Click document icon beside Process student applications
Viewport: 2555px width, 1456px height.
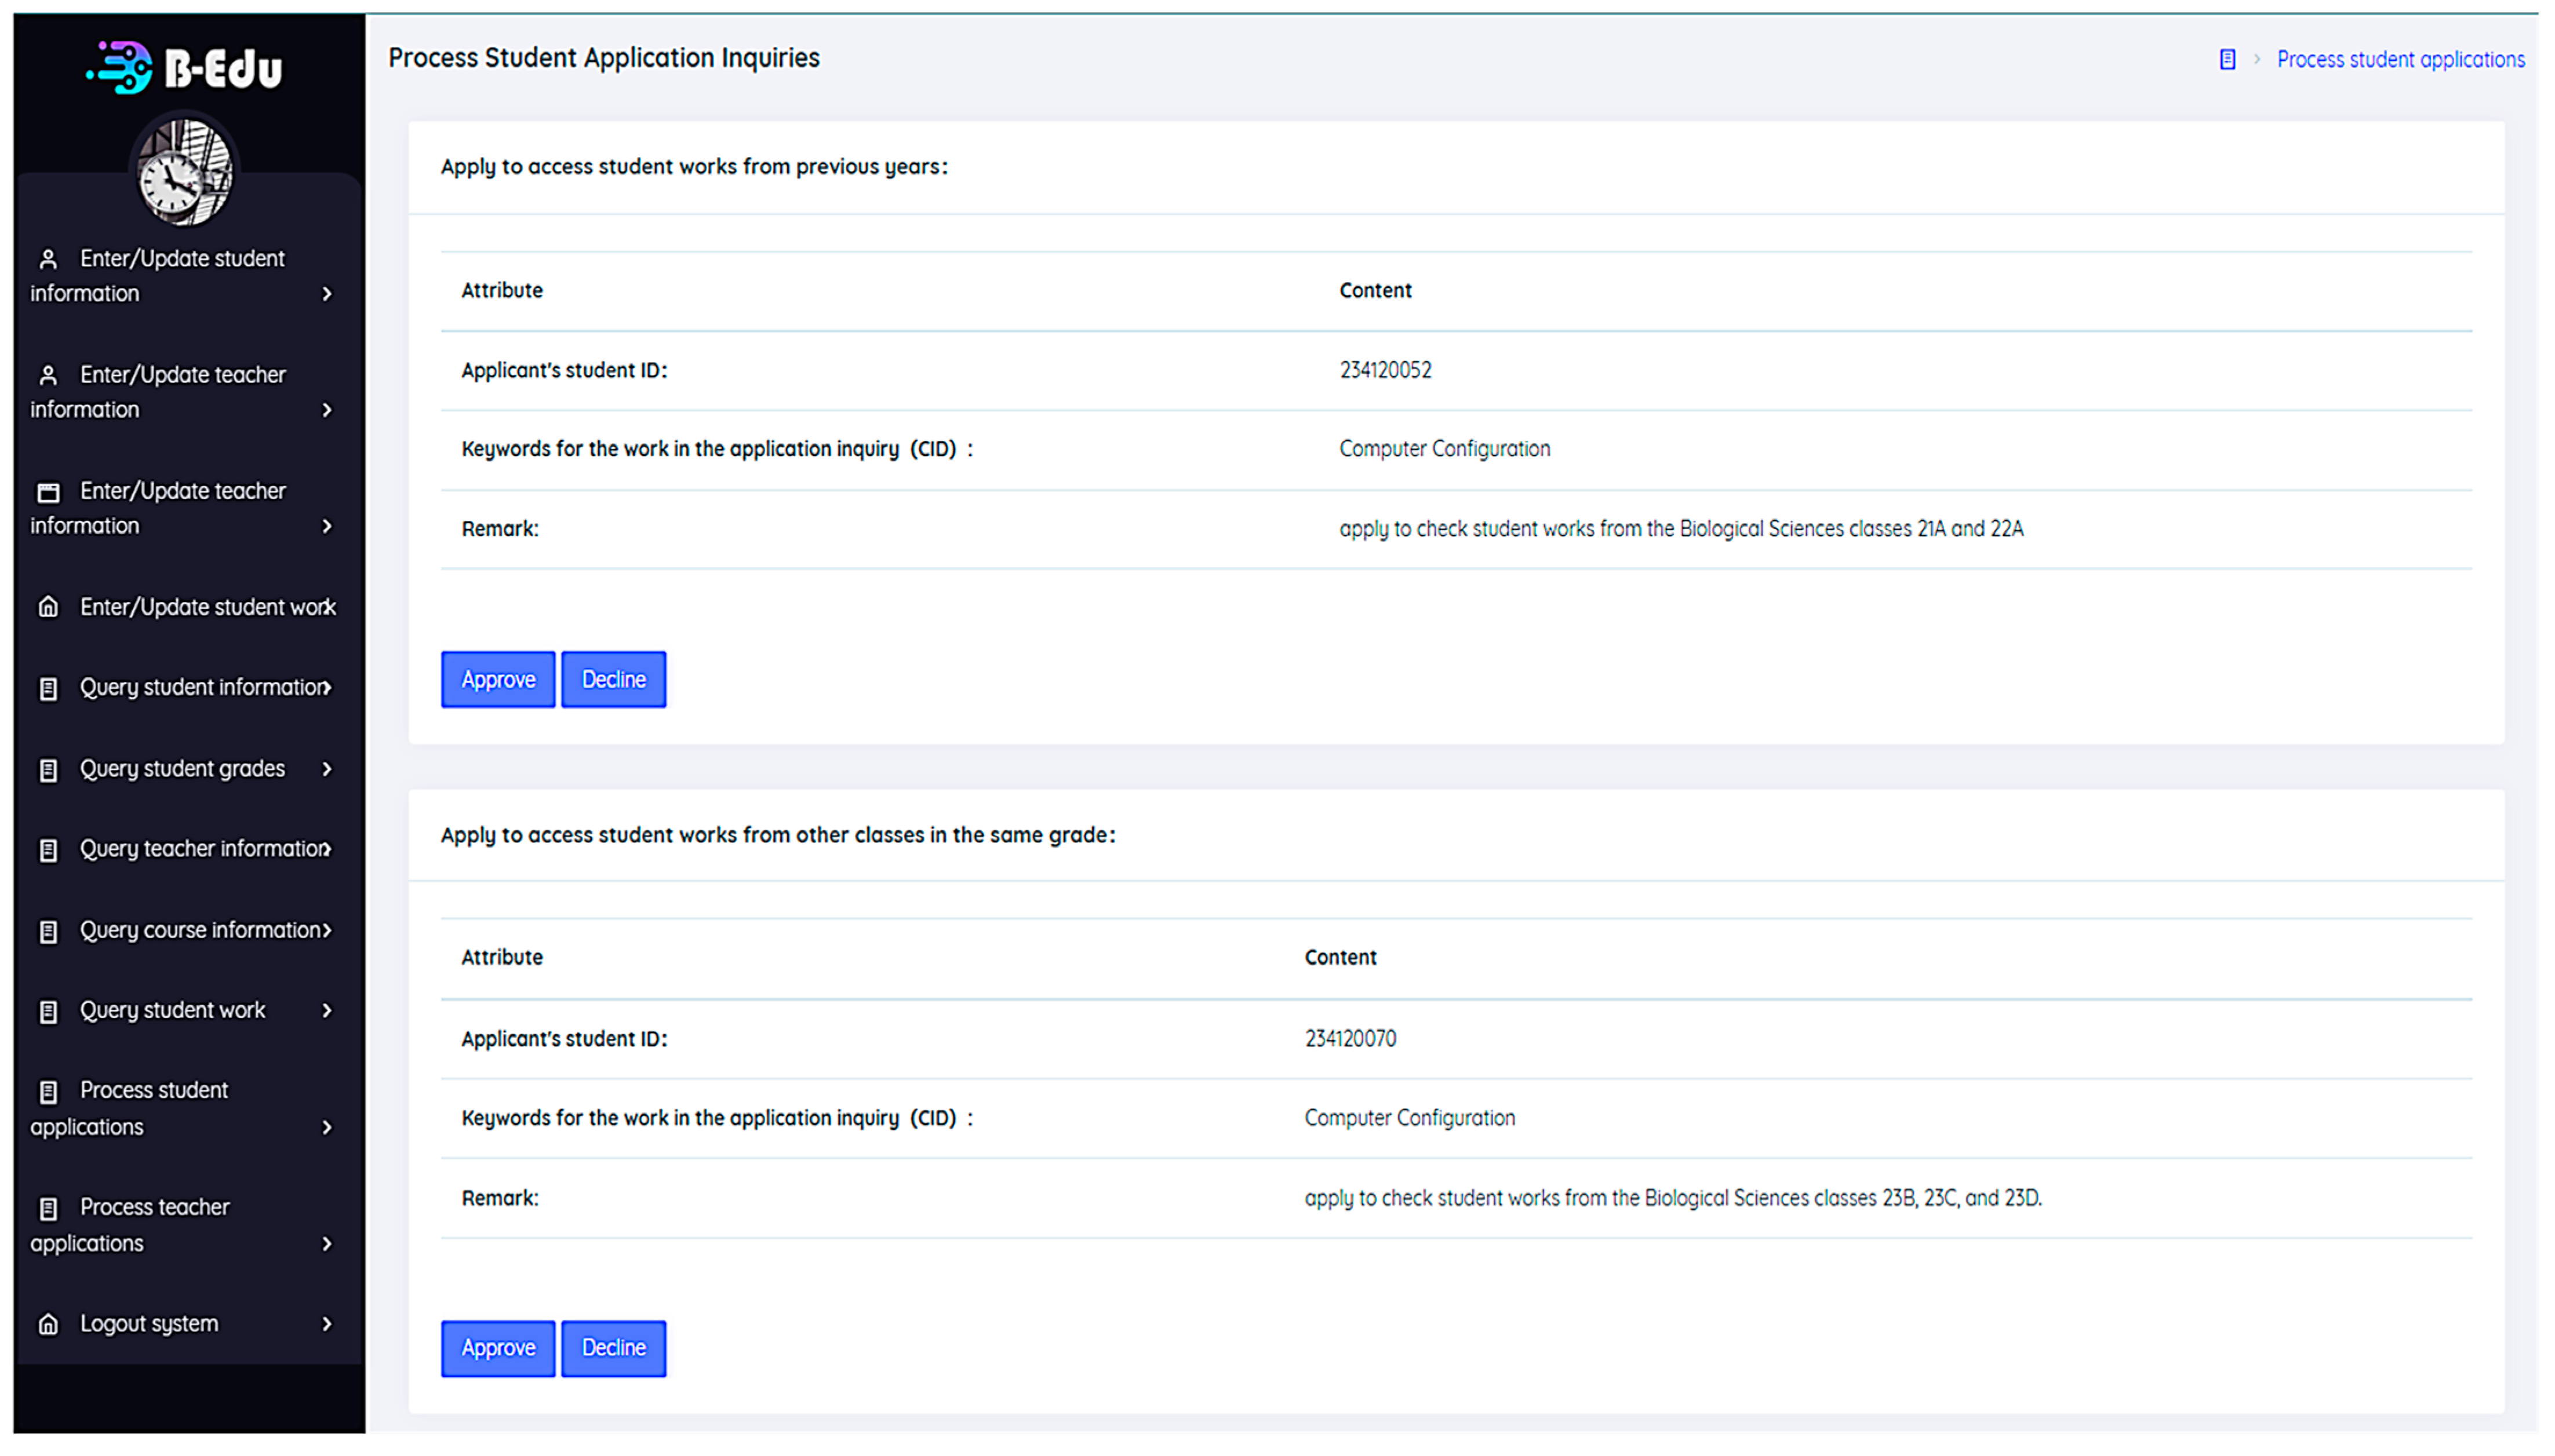(x=48, y=1091)
